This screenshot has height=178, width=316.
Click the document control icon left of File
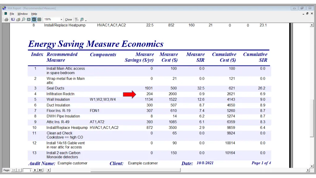6,14
